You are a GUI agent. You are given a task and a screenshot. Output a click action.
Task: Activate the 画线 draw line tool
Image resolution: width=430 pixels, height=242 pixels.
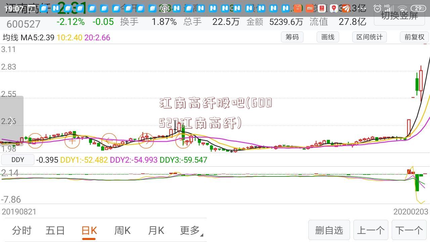tap(328, 37)
